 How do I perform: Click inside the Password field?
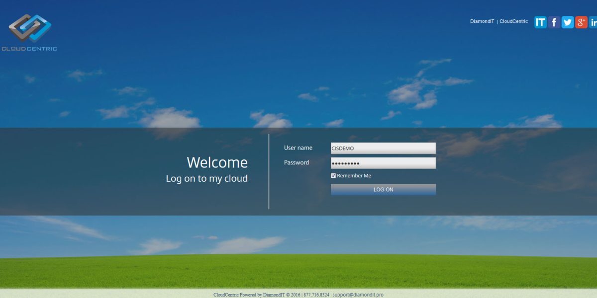[383, 162]
